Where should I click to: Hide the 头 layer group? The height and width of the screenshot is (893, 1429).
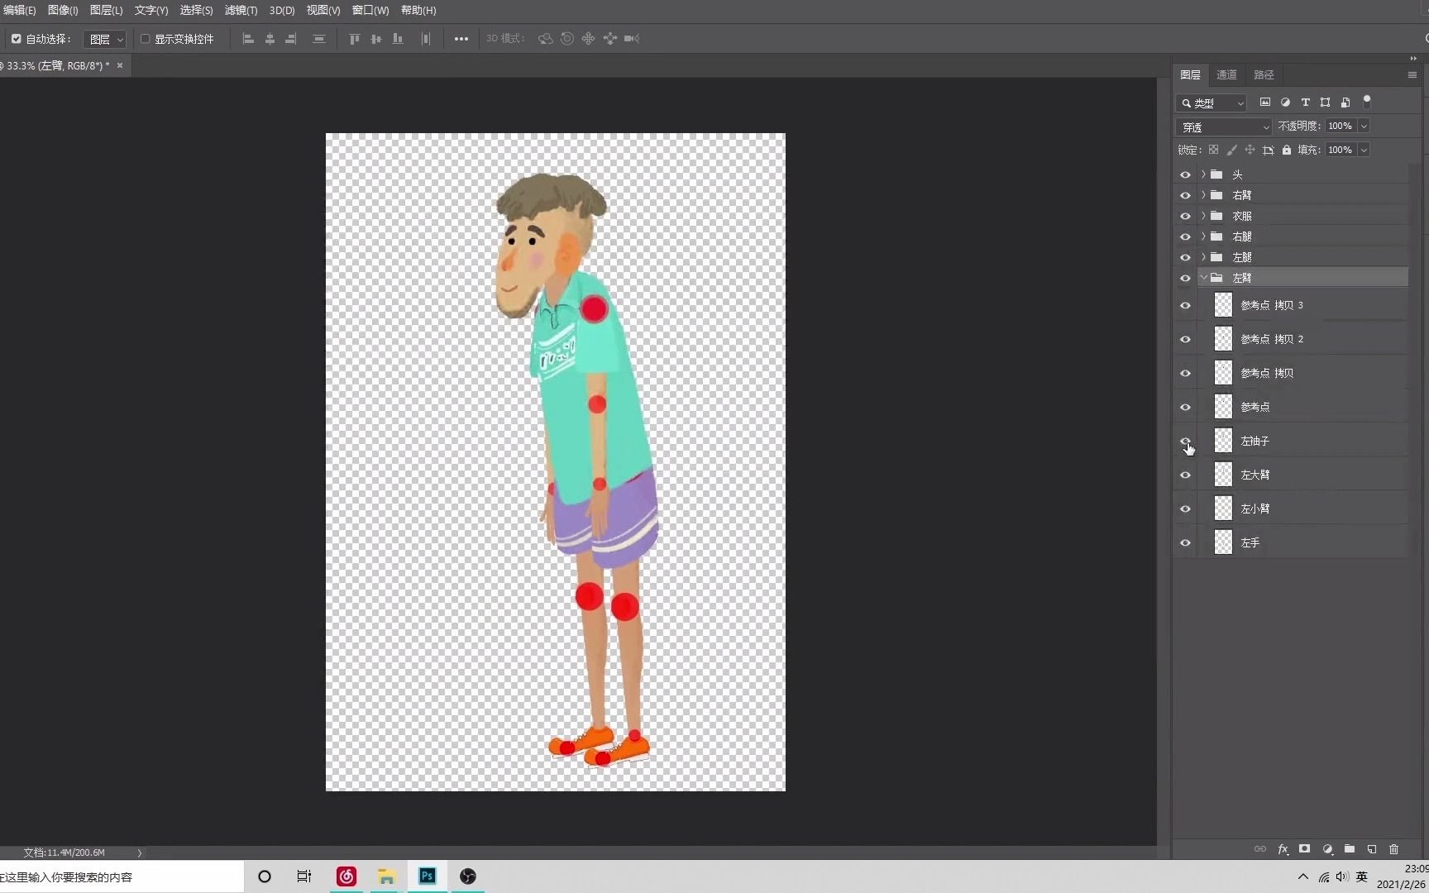pos(1185,174)
